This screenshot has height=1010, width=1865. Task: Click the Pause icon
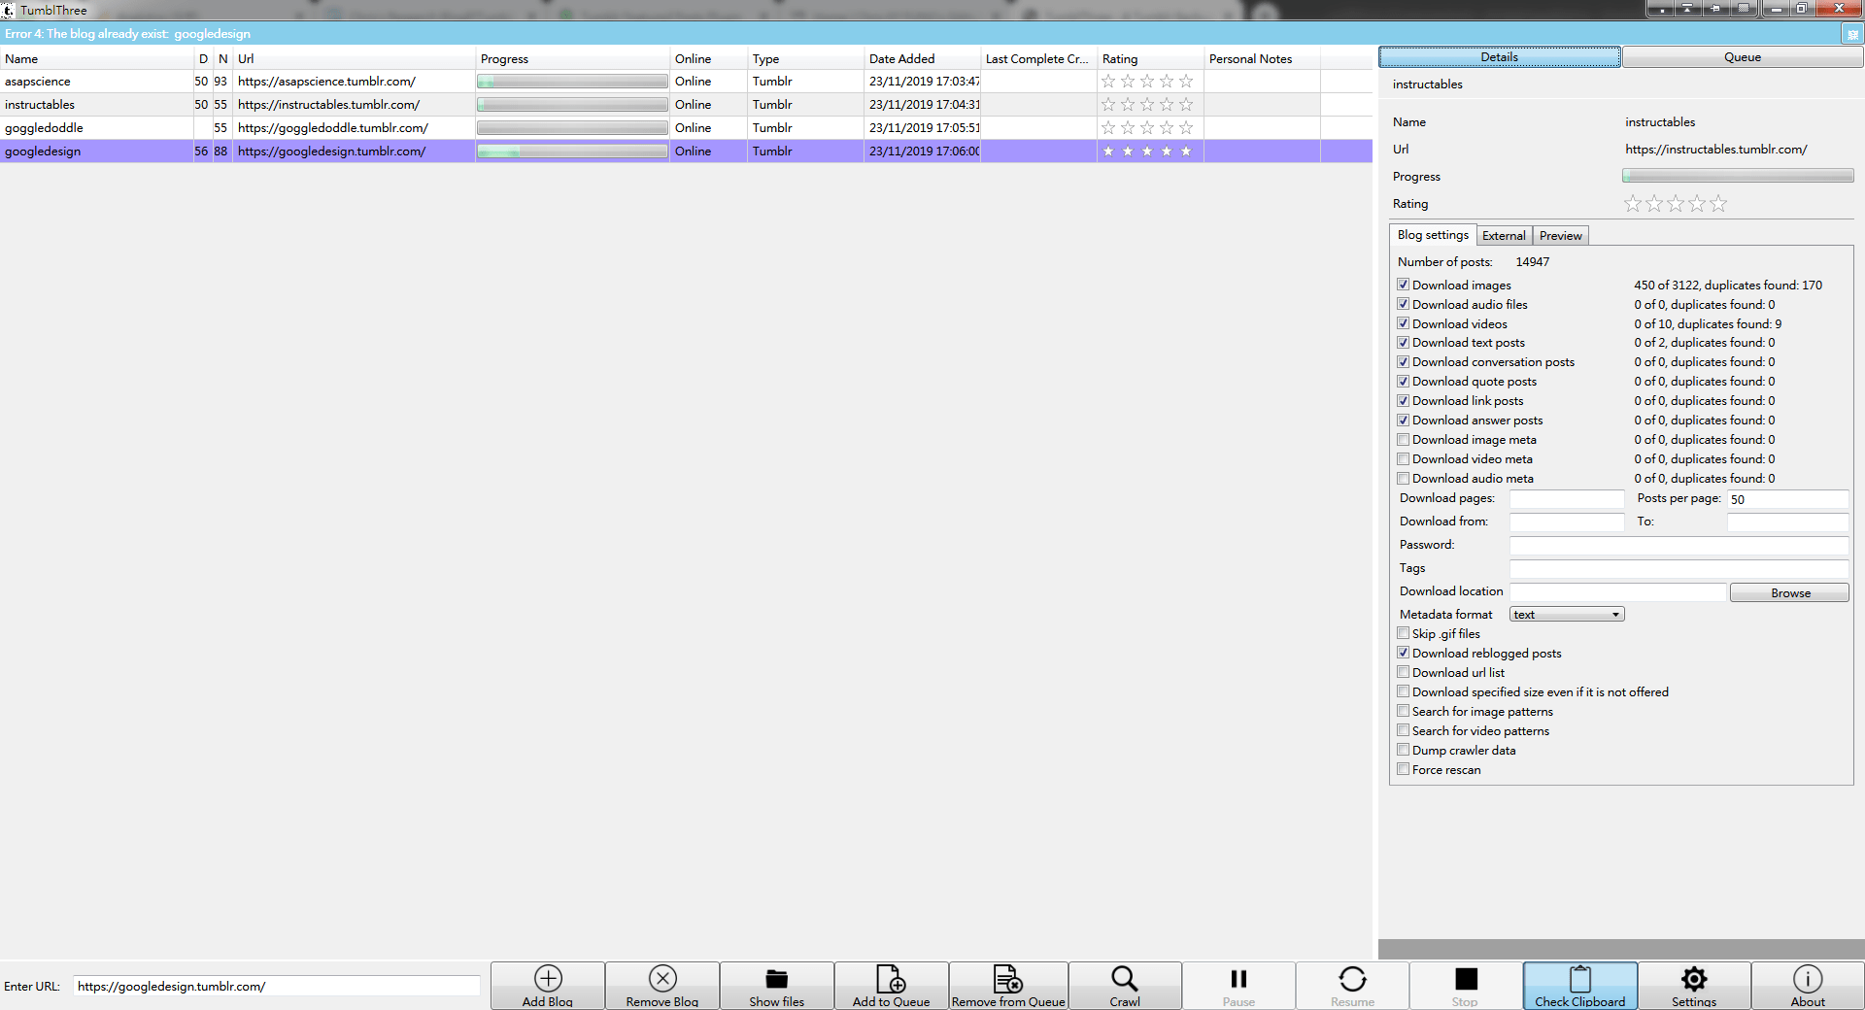point(1238,978)
